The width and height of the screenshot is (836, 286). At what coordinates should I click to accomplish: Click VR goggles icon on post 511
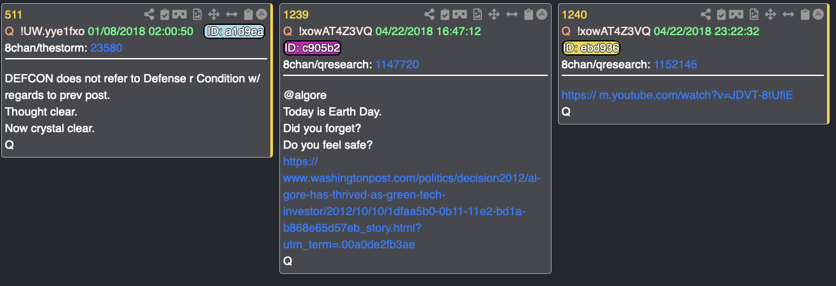(x=181, y=14)
